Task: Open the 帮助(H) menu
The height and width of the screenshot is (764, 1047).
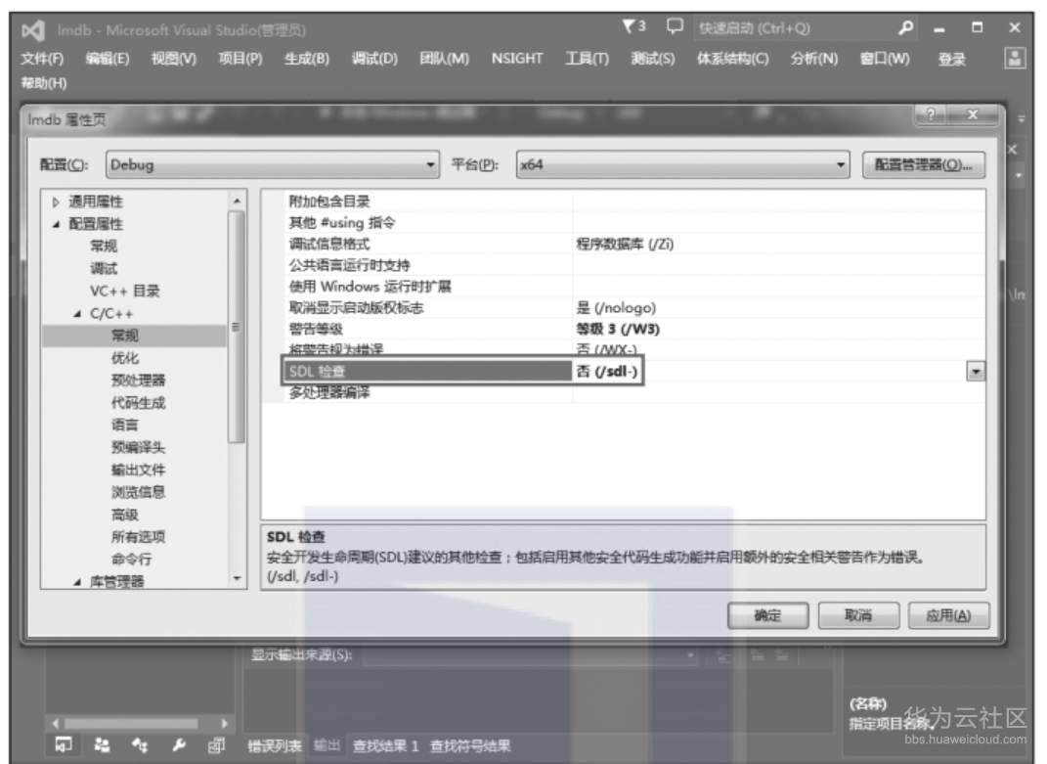Action: [43, 83]
